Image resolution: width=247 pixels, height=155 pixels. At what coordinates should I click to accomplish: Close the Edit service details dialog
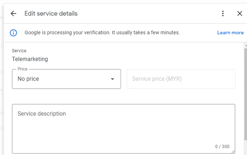click(x=239, y=13)
